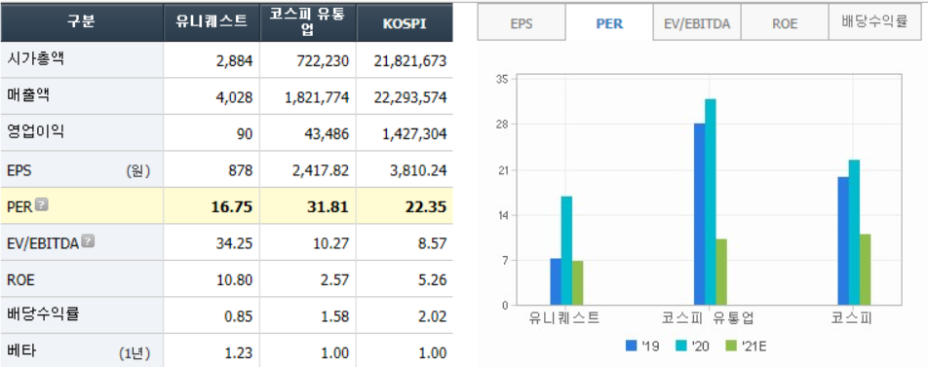Click the blue '19 legend swatch
The height and width of the screenshot is (367, 928).
point(631,346)
